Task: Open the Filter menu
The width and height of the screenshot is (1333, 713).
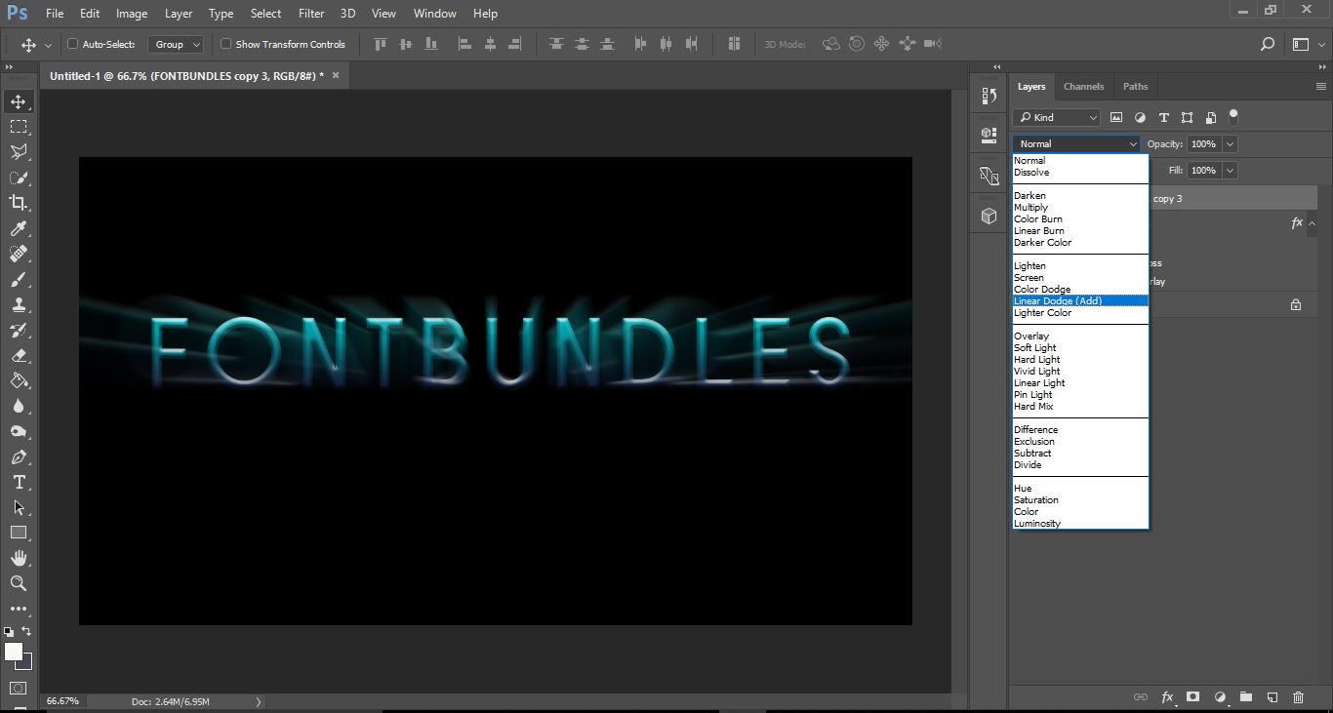Action: click(x=311, y=14)
